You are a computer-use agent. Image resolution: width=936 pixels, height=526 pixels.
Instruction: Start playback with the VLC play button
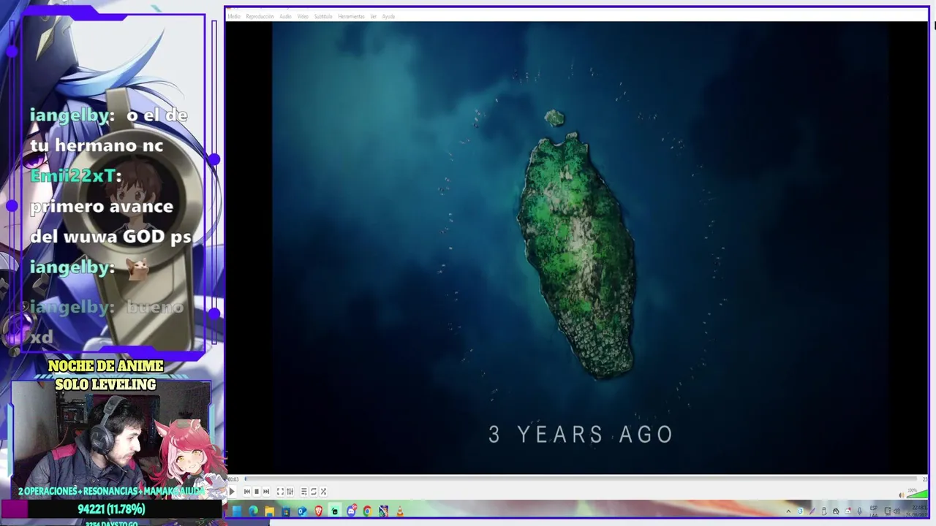click(232, 492)
